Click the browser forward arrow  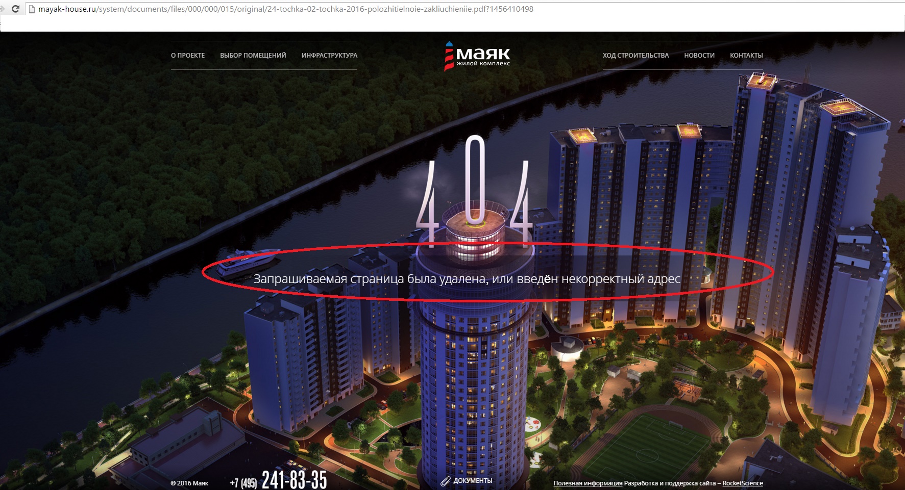coord(2,9)
